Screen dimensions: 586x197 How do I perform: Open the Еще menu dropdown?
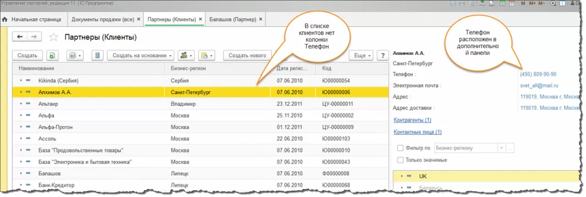coord(362,55)
